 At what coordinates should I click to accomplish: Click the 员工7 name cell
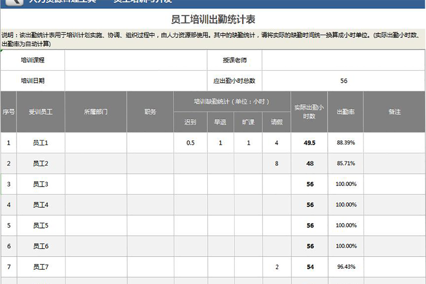[41, 267]
